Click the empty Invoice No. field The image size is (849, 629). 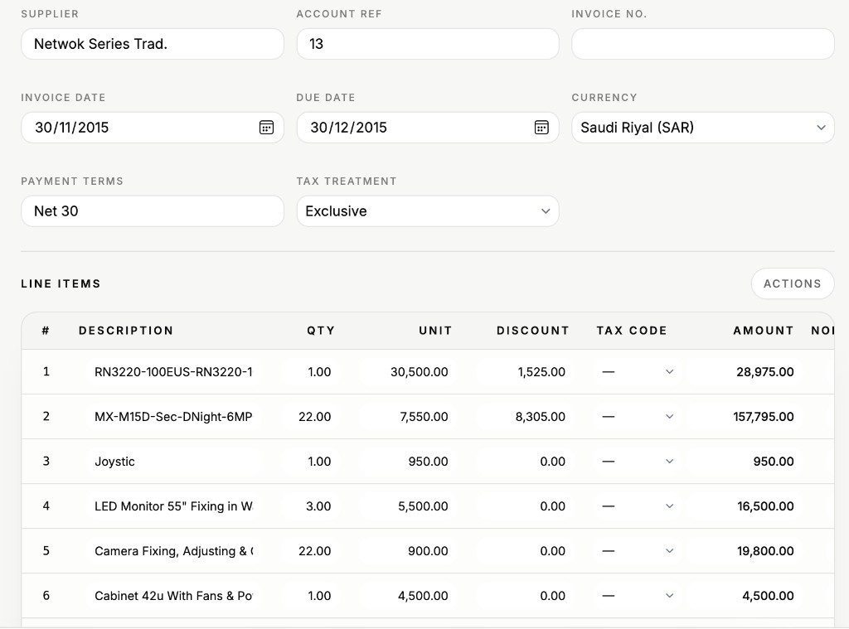click(x=702, y=43)
